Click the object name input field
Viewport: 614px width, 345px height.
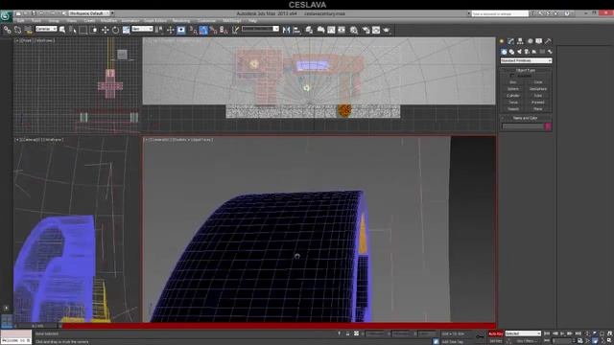[523, 126]
